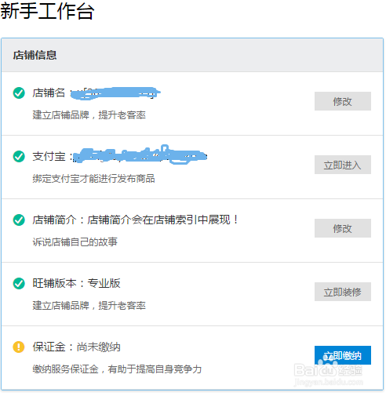Click 诉说店铺自己的故事 subtitle text
Image resolution: width=386 pixels, height=396 pixels.
pyautogui.click(x=75, y=242)
